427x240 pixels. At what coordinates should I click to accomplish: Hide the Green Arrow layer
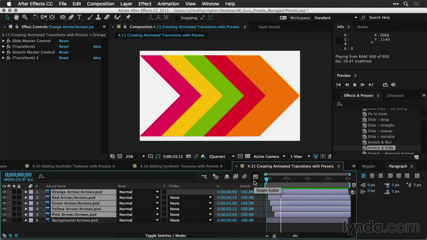click(x=4, y=203)
